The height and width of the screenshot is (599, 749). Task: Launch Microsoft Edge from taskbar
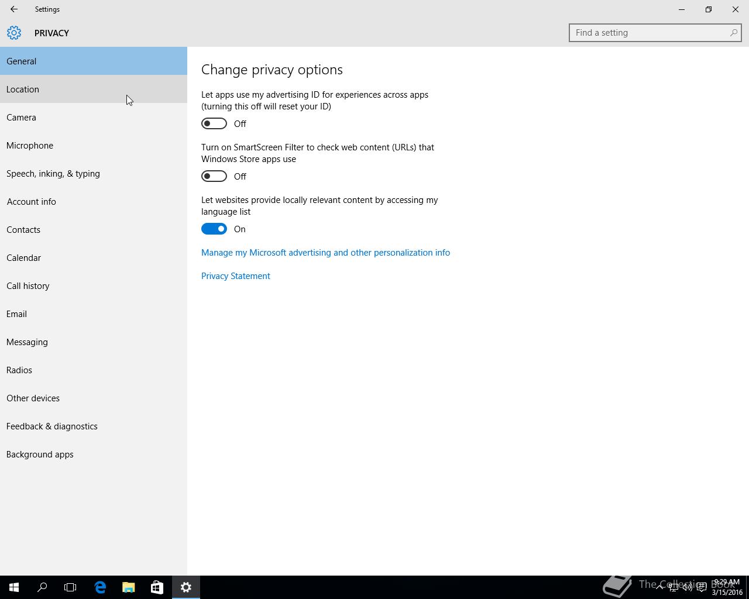tap(100, 587)
